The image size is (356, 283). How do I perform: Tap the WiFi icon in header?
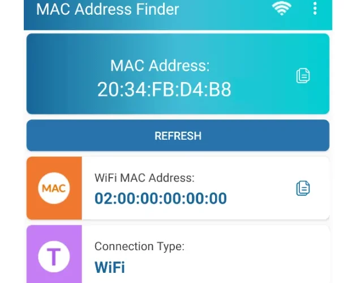click(281, 9)
